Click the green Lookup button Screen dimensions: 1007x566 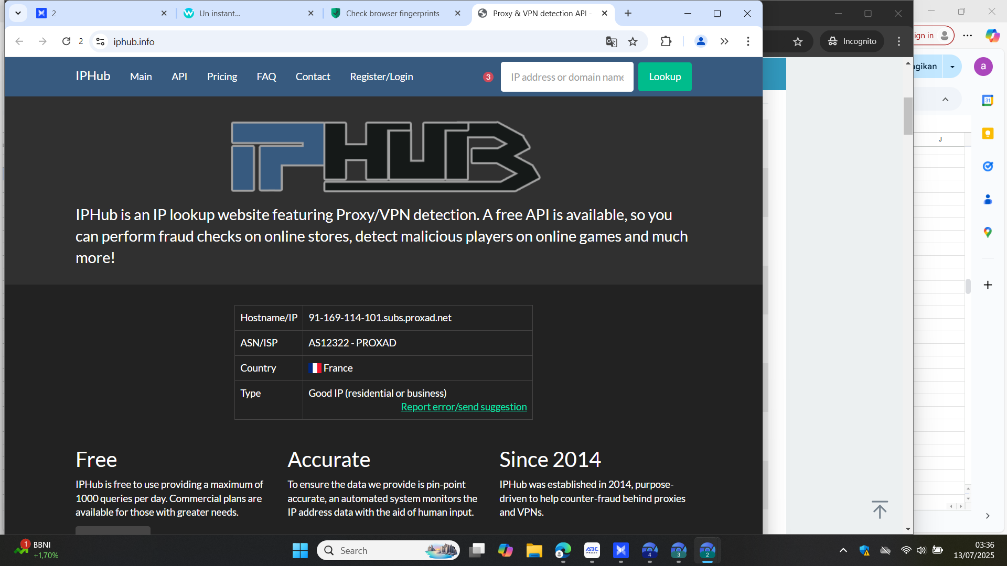(665, 77)
